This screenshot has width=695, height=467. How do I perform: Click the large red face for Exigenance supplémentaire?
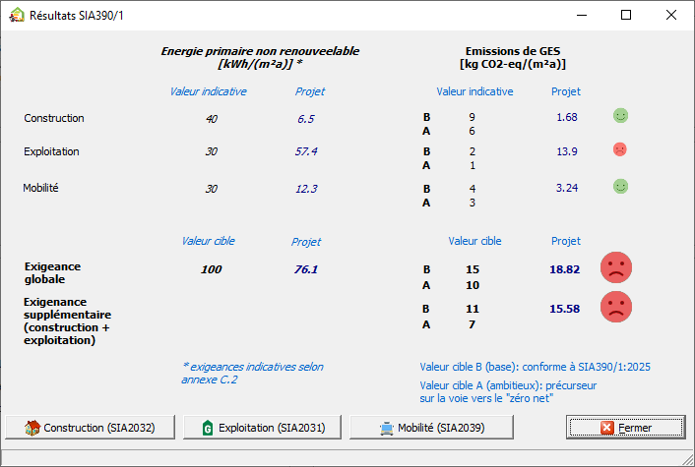tap(616, 308)
